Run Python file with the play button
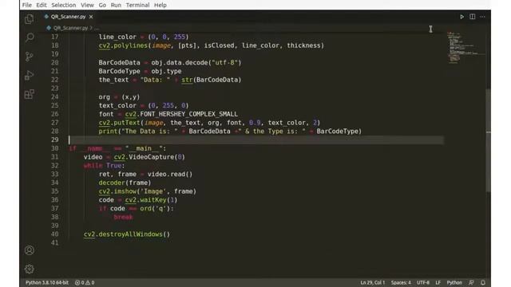The image size is (511, 287). (x=461, y=17)
